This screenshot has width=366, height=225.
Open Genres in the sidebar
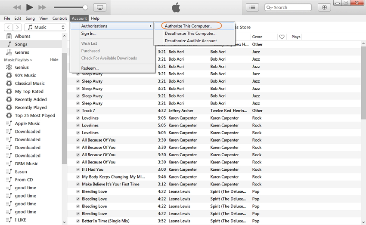pyautogui.click(x=22, y=52)
